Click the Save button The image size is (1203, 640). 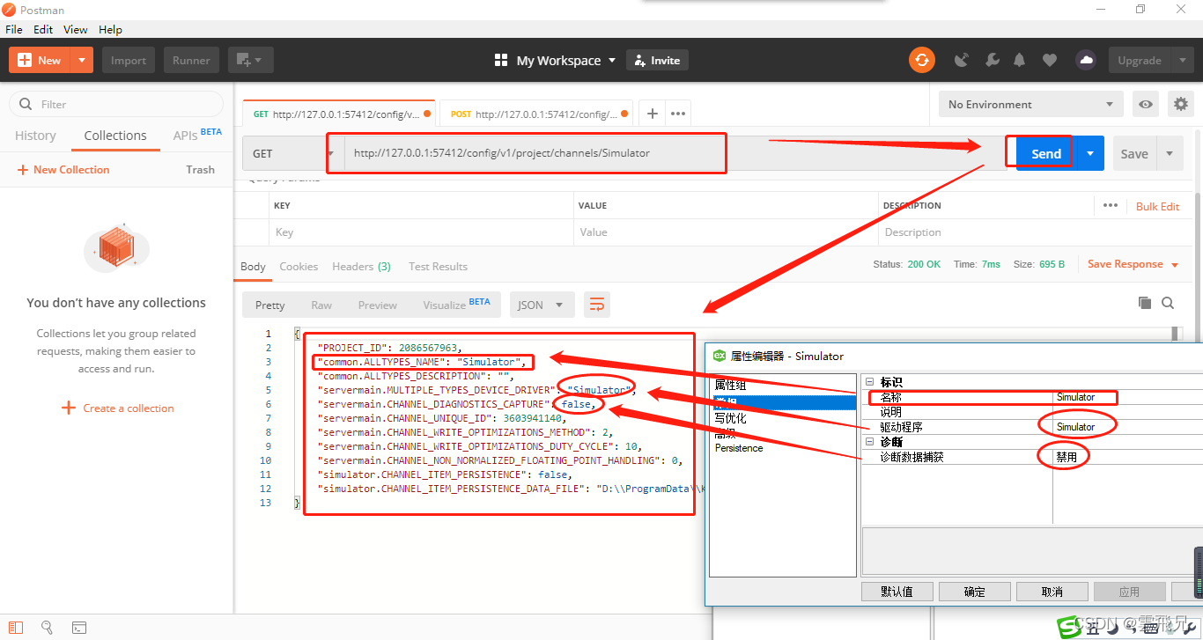(1134, 153)
